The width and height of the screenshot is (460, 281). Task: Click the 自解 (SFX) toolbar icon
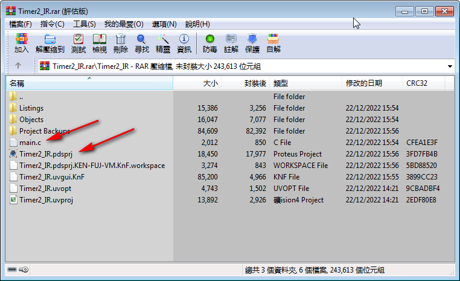(273, 39)
